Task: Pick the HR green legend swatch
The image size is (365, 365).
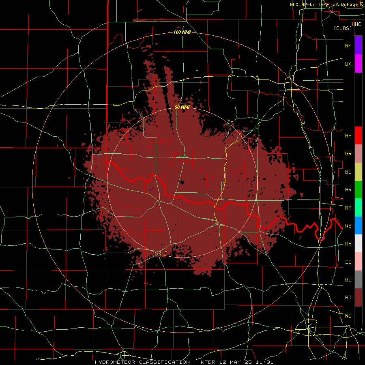Action: [358, 190]
